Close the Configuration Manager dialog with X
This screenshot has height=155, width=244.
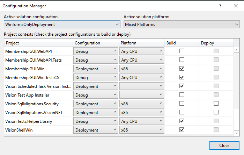pyautogui.click(x=236, y=6)
